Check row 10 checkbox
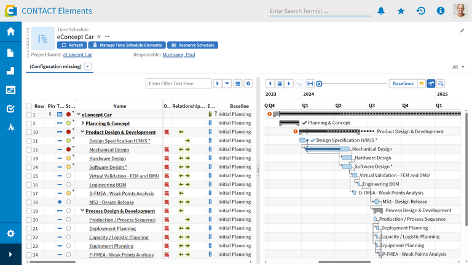The width and height of the screenshot is (472, 265). tap(29, 132)
